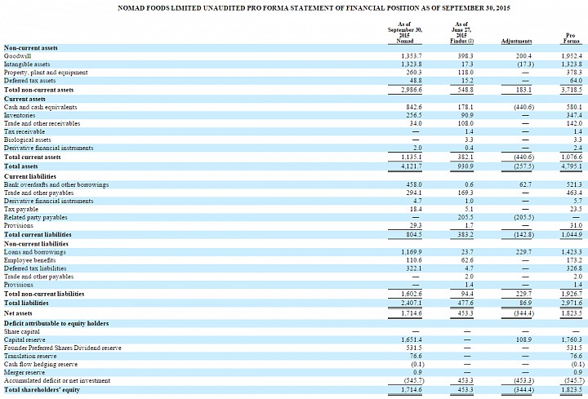This screenshot has height=399, width=588.
Task: Click the 'Tax receivable' row label
Action: tap(24, 132)
